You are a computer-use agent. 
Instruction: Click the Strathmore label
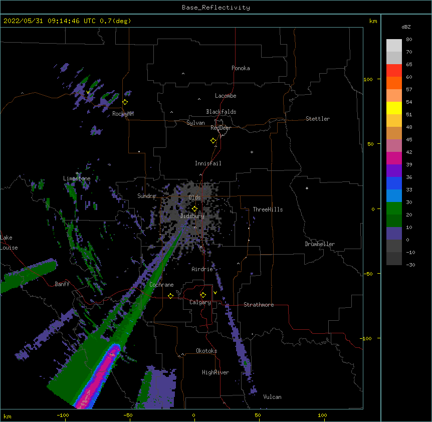point(259,305)
